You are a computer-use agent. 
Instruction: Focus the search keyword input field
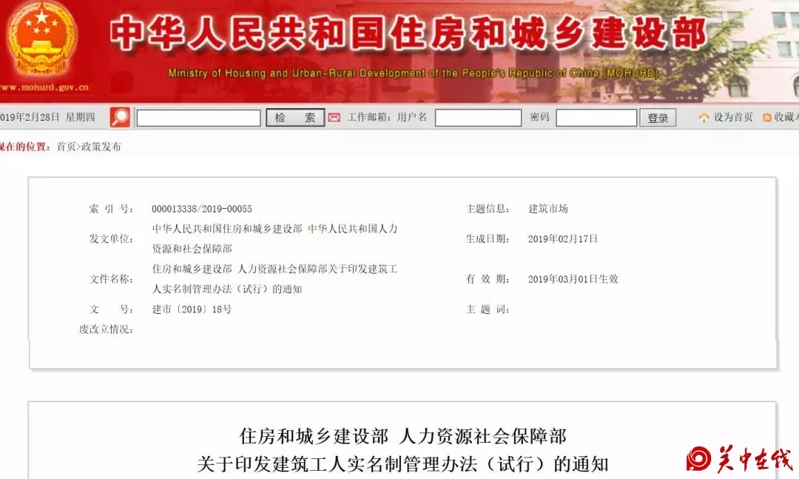(199, 118)
